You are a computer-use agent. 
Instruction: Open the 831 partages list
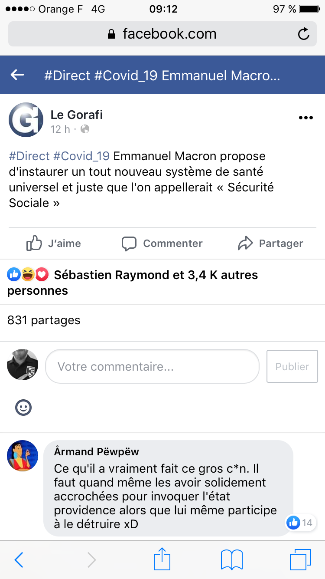tap(44, 320)
